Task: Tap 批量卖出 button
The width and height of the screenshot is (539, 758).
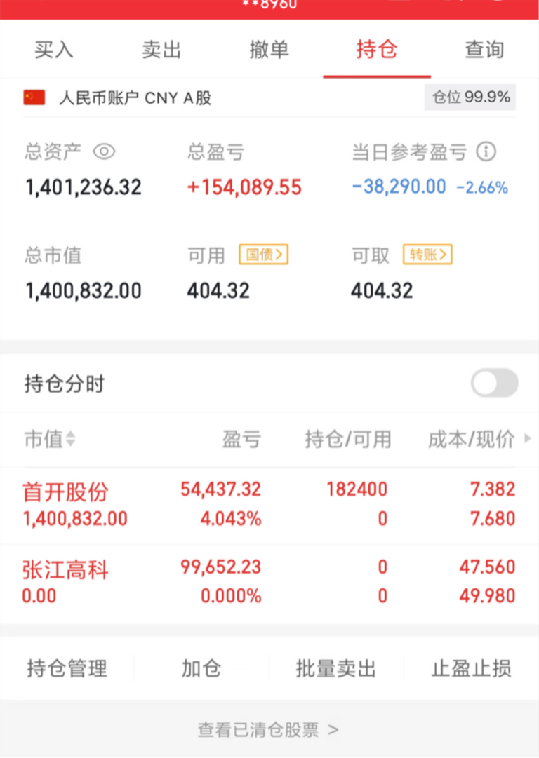Action: click(336, 669)
